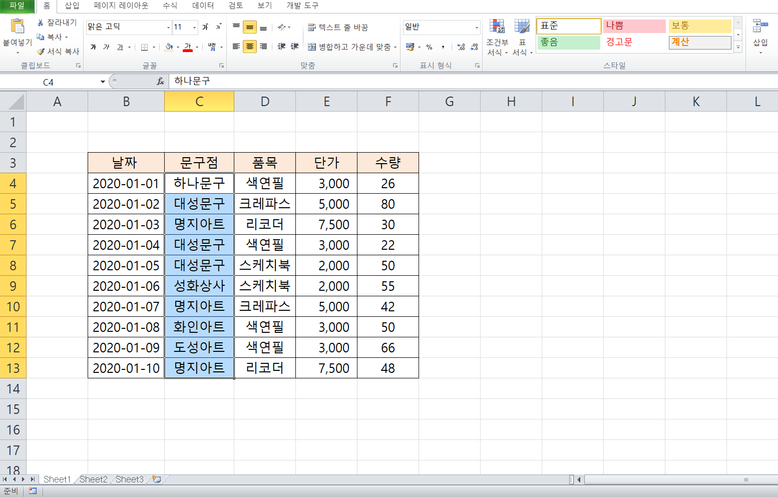Image resolution: width=778 pixels, height=497 pixels.
Task: Switch to the 검토 tab
Action: pos(236,6)
